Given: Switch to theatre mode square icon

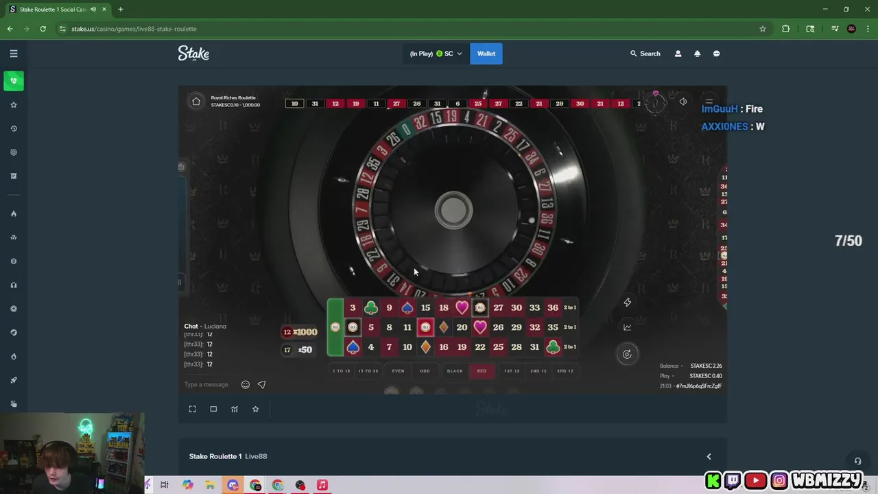Looking at the screenshot, I should (x=213, y=409).
